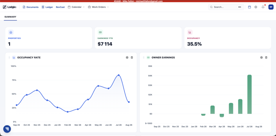Image resolution: width=276 pixels, height=136 pixels.
Task: Open the Ledger page
Action: pyautogui.click(x=47, y=7)
